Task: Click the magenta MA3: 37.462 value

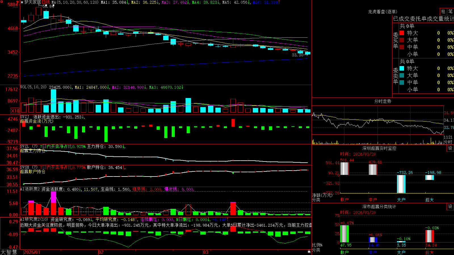Action: click(175, 2)
